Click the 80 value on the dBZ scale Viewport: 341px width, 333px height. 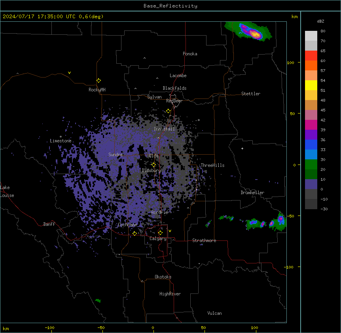coord(323,31)
